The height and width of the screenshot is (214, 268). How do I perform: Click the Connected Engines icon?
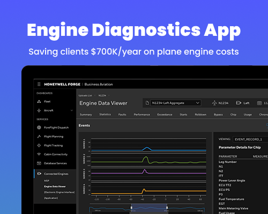39,174
